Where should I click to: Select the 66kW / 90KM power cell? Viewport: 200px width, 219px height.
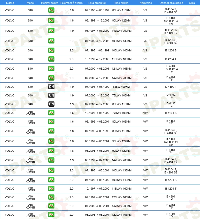(x=121, y=87)
